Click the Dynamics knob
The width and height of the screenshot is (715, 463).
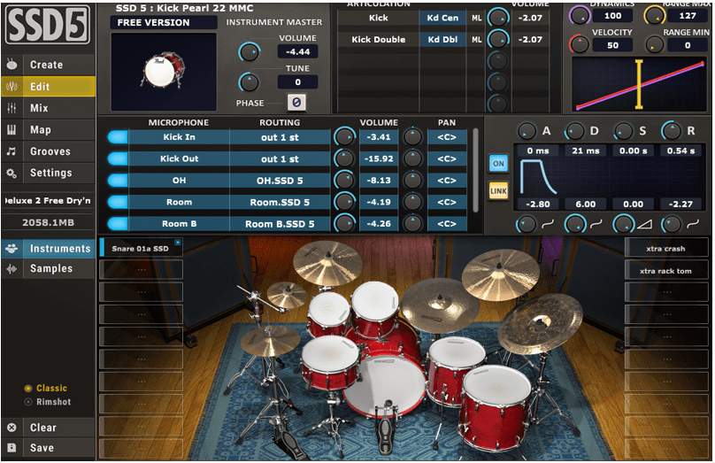coord(580,15)
